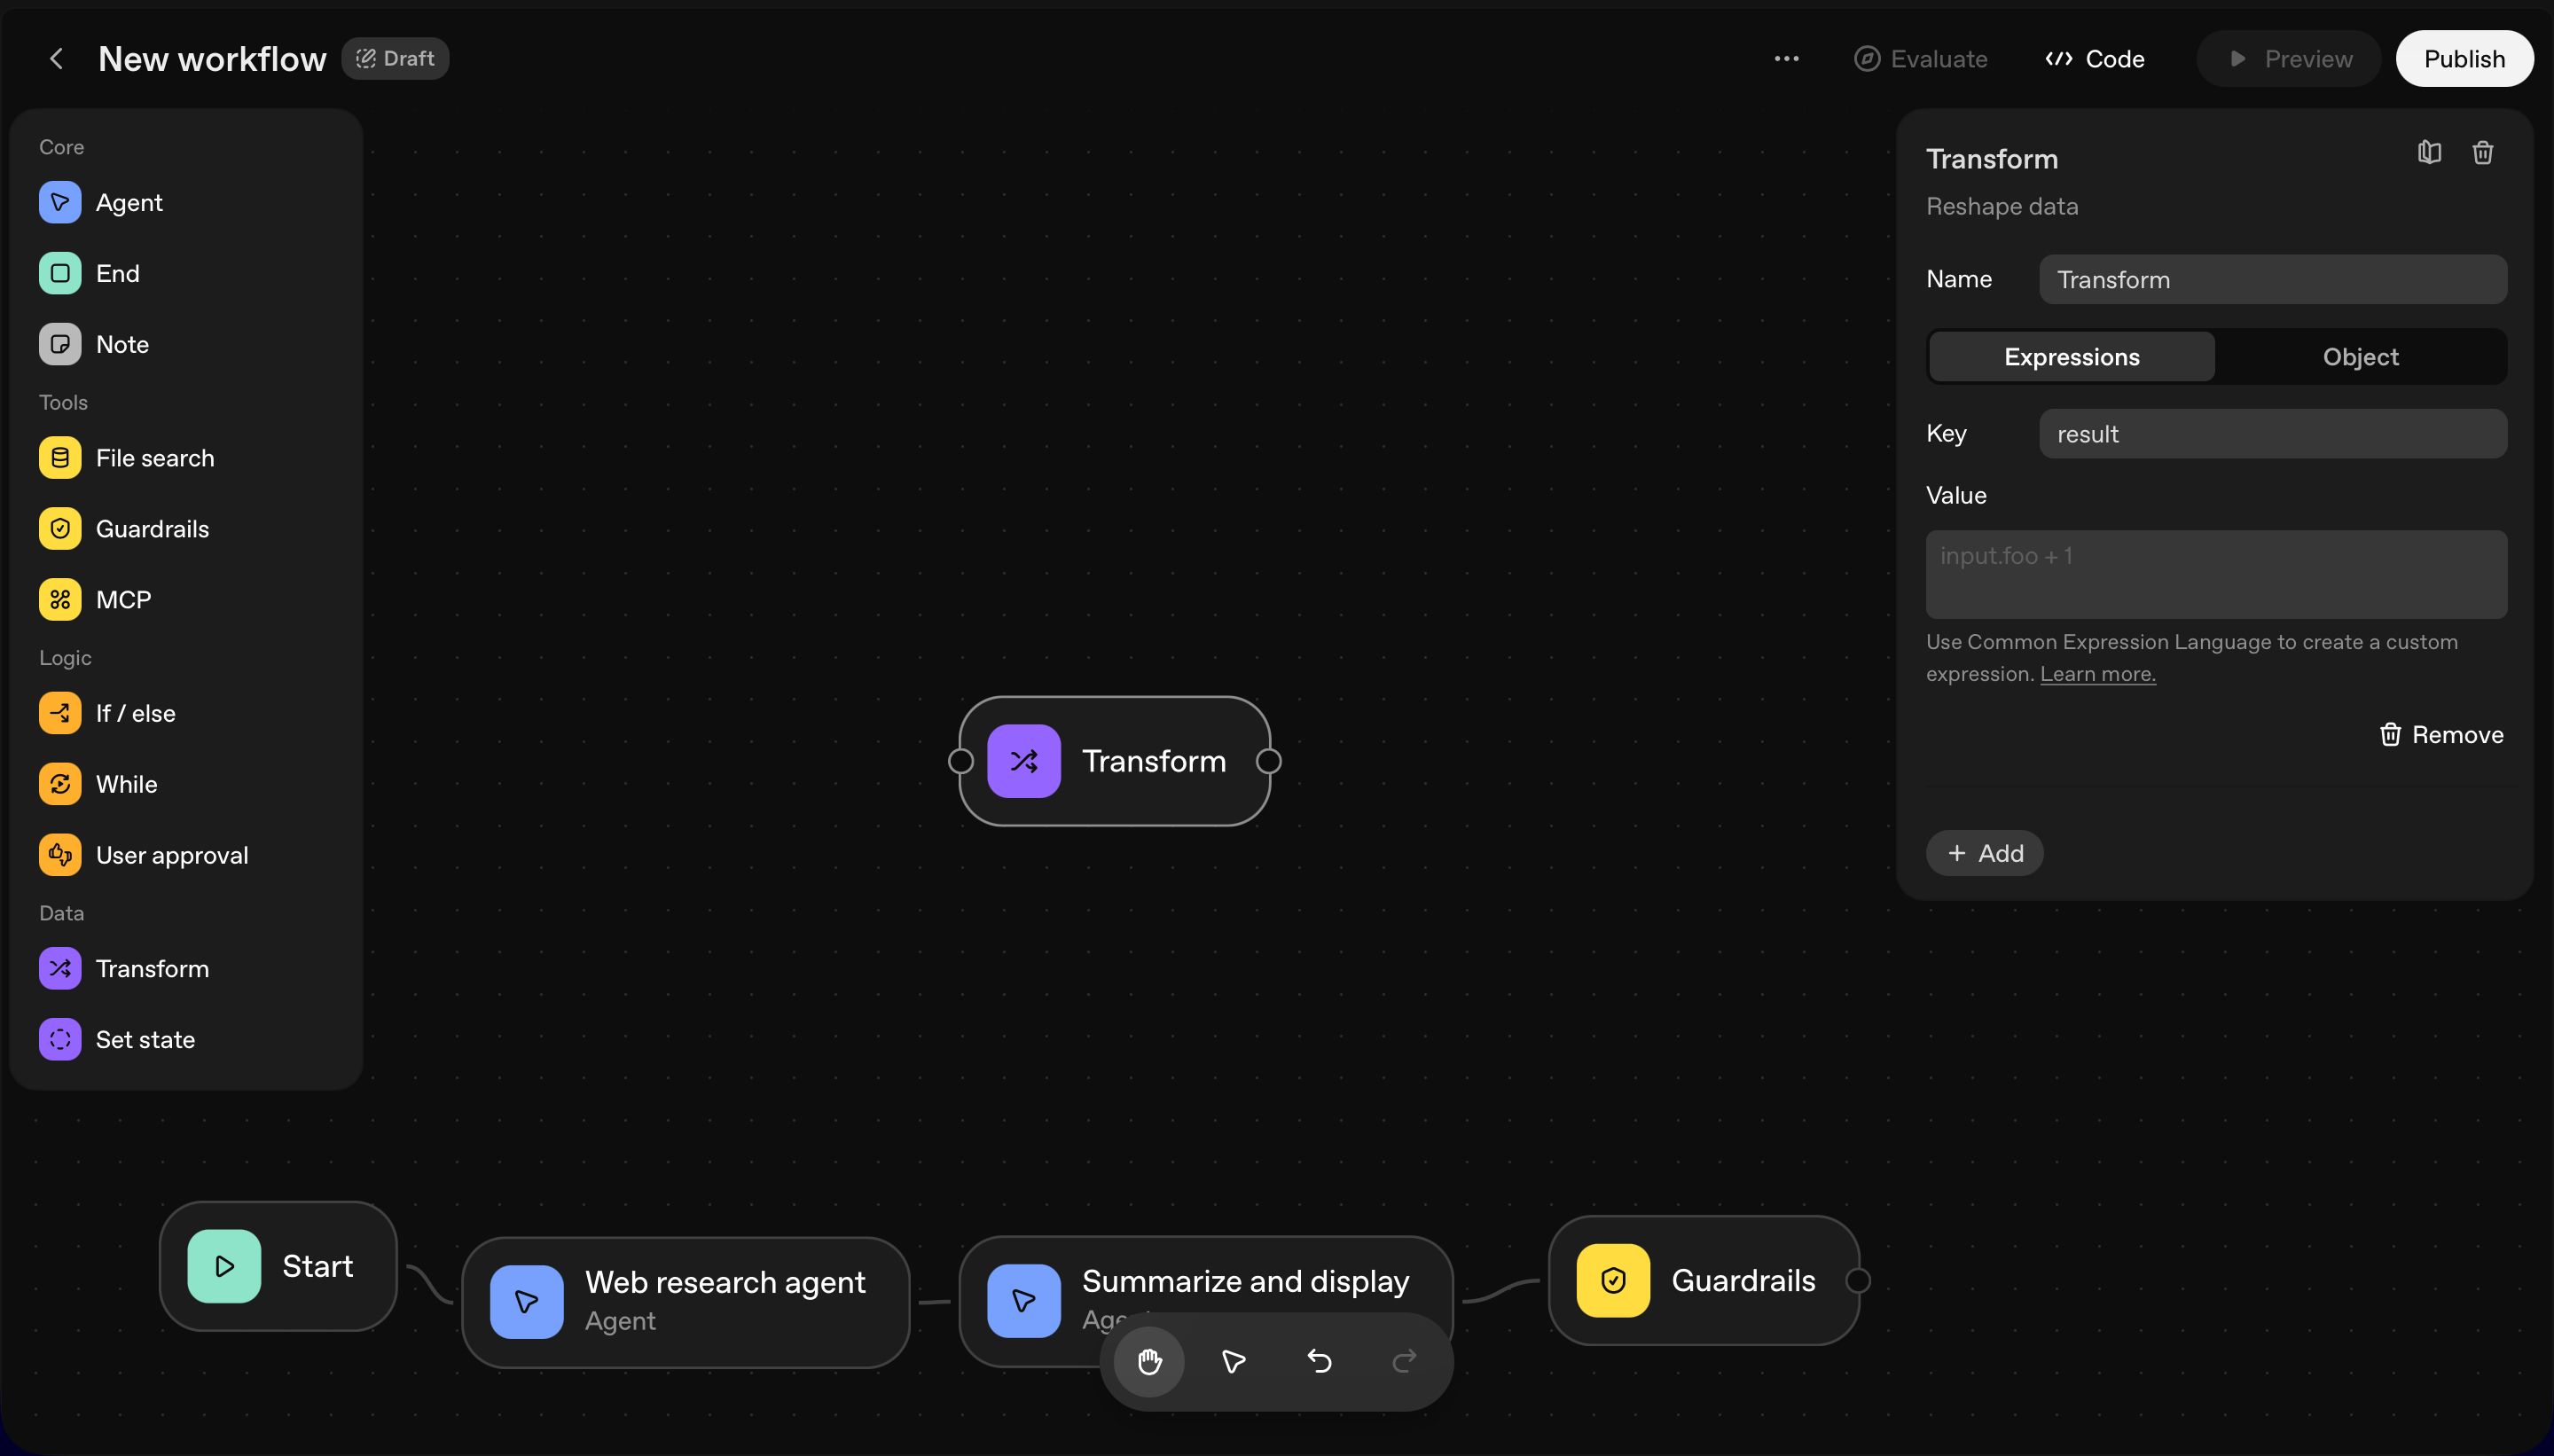Click the Add expression button
The image size is (2554, 1456).
[x=1984, y=853]
